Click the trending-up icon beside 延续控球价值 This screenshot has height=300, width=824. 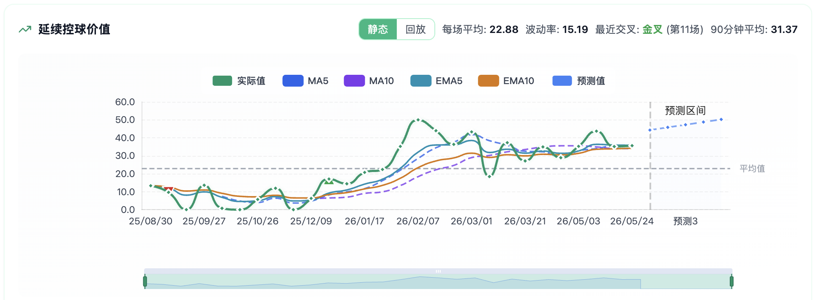click(25, 29)
